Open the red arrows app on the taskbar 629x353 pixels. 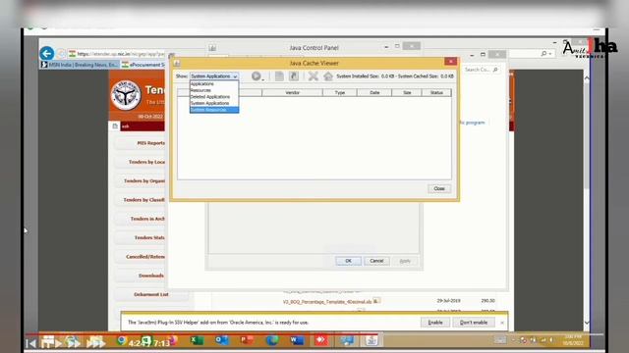pyautogui.click(x=321, y=340)
